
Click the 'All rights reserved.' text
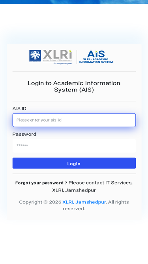(x=96, y=205)
